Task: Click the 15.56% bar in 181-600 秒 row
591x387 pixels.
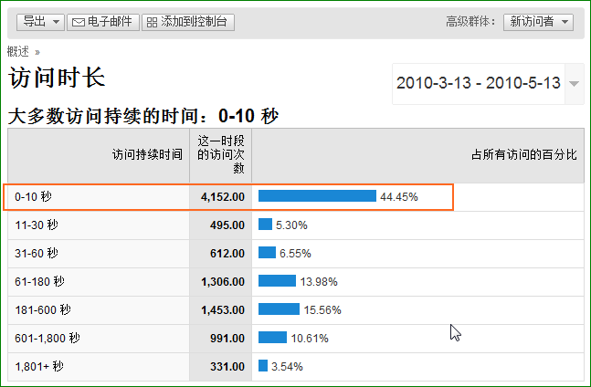Action: click(x=279, y=309)
